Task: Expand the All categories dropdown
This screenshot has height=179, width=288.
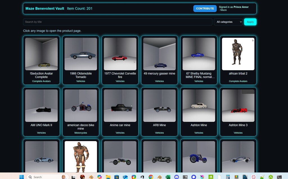Action: pyautogui.click(x=228, y=22)
